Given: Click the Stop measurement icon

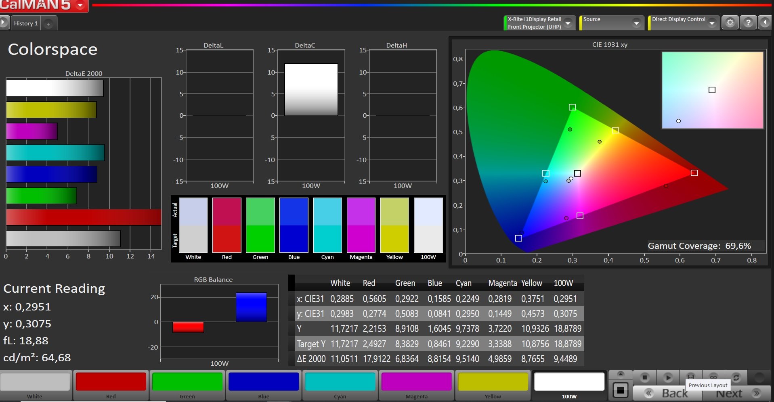Looking at the screenshot, I should 645,377.
